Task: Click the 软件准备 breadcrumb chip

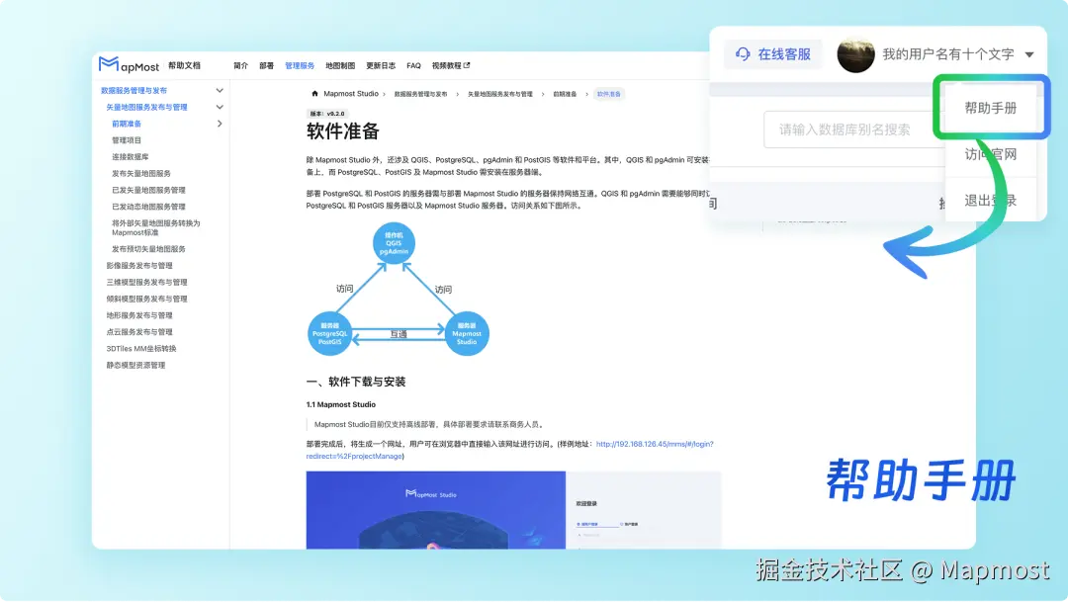Action: [609, 95]
